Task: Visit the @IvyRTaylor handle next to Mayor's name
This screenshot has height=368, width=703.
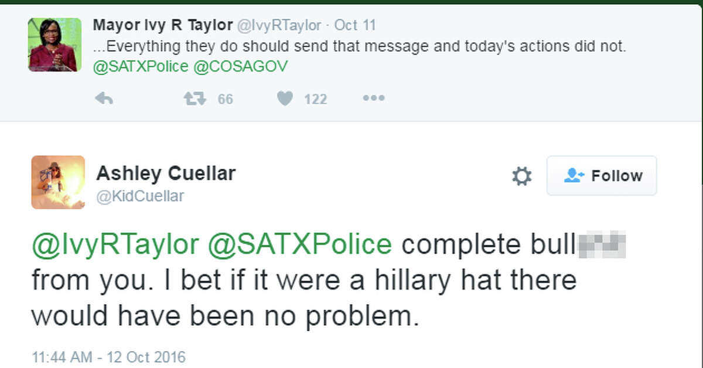Action: pyautogui.click(x=278, y=25)
